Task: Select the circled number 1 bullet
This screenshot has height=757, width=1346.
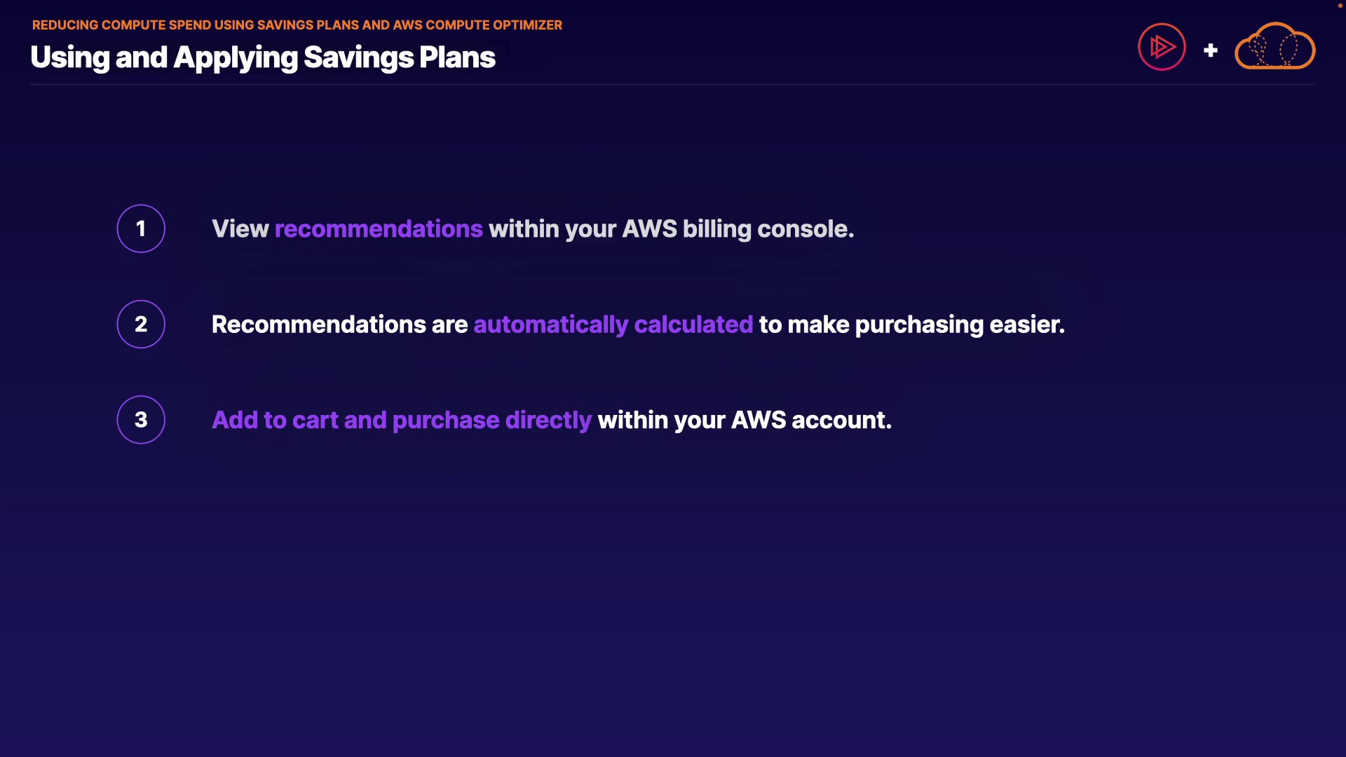Action: (141, 229)
